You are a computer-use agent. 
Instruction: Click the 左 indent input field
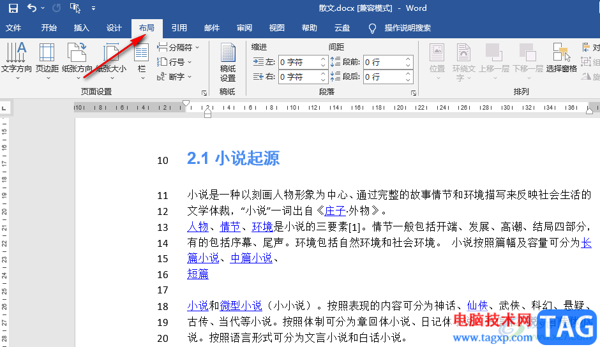(x=299, y=62)
